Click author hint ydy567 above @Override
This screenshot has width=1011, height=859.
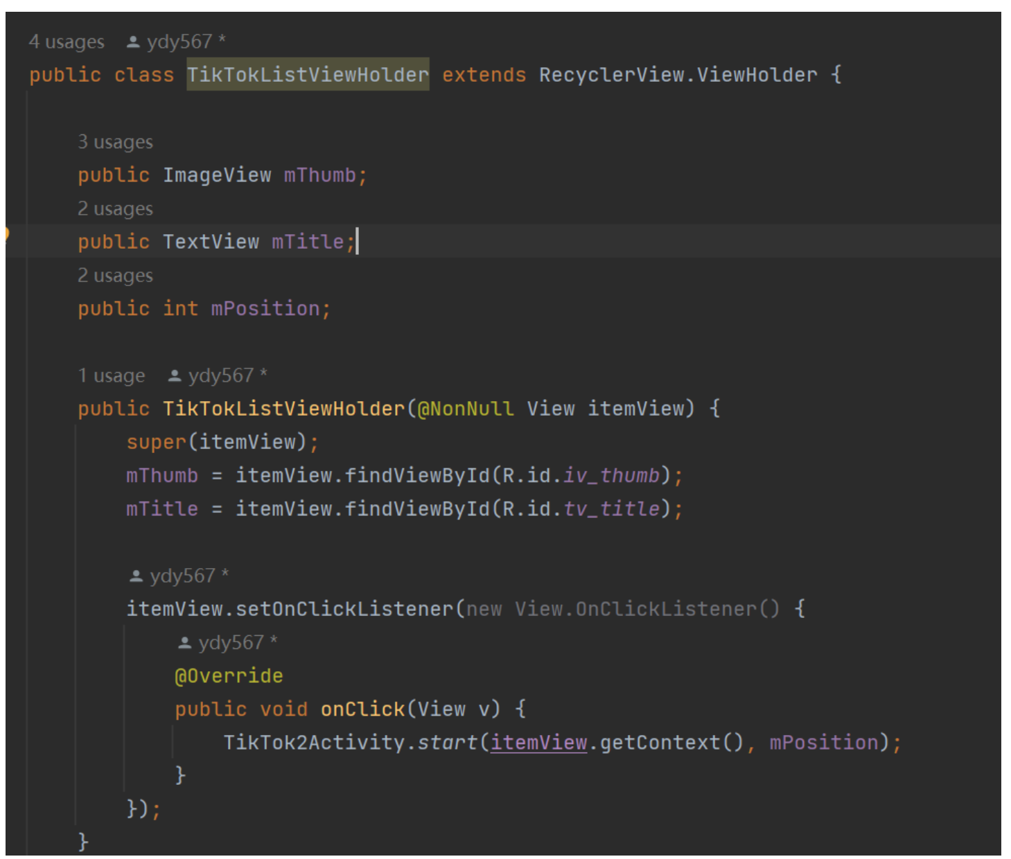pyautogui.click(x=227, y=643)
